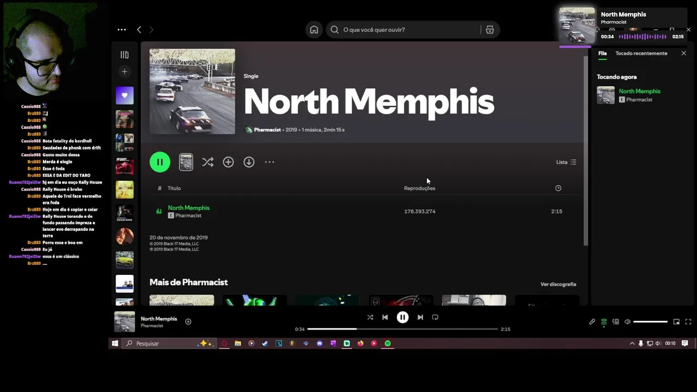Open the three-dots app menu at top left
This screenshot has width=697, height=392.
[121, 30]
